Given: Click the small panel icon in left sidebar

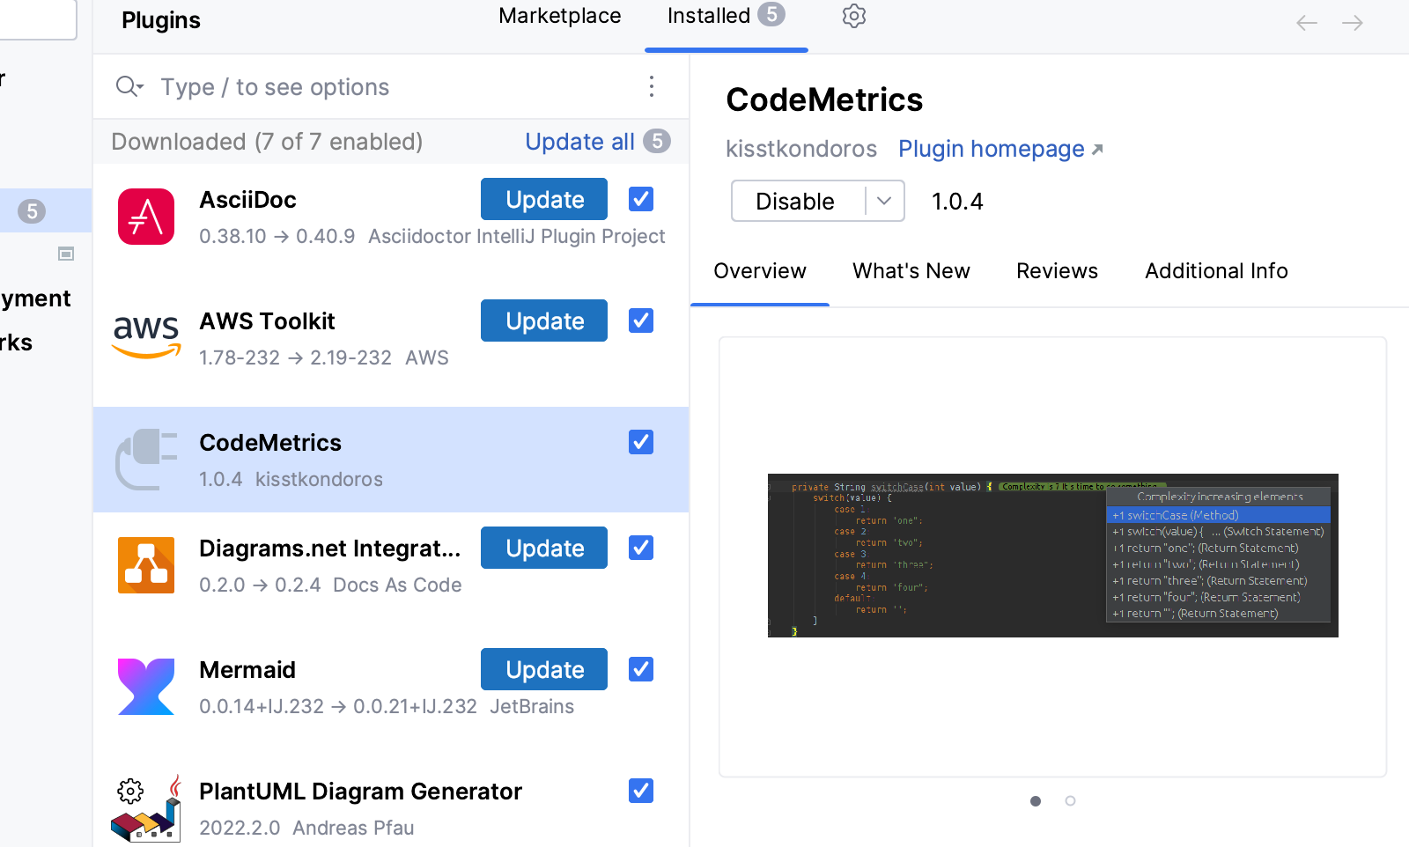Looking at the screenshot, I should coord(66,254).
